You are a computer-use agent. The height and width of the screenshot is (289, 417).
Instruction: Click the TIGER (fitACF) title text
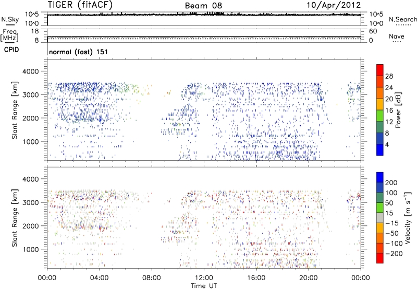80,5
